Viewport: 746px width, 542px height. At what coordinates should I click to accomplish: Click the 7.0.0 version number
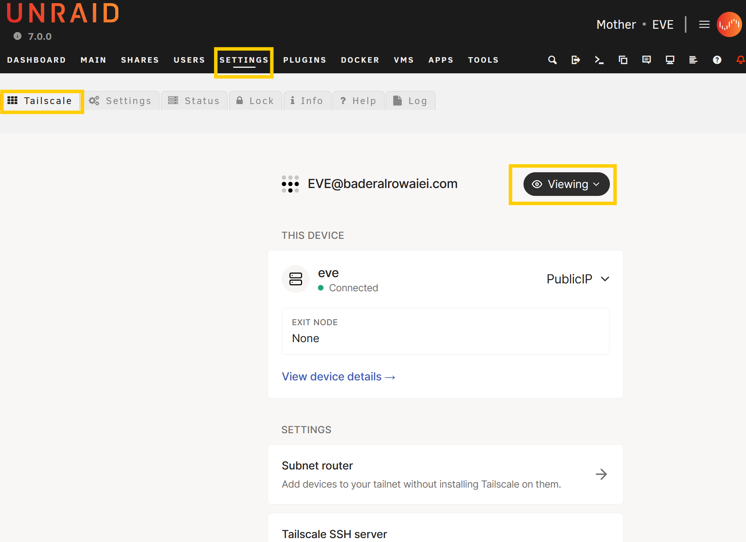coord(40,36)
